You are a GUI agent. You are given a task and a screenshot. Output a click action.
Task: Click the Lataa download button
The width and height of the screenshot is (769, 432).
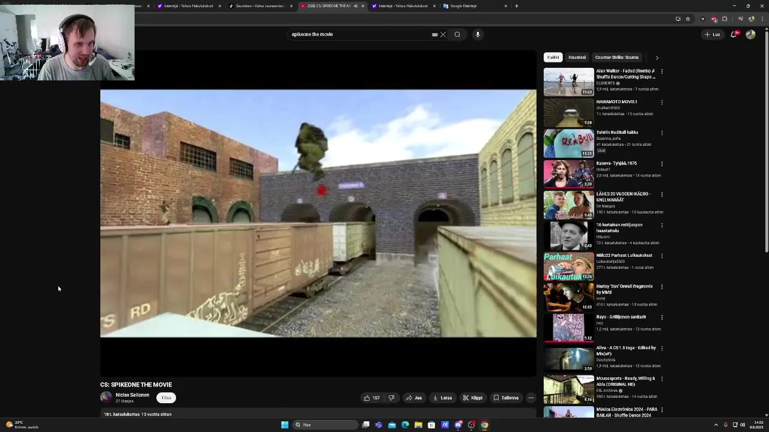[442, 398]
